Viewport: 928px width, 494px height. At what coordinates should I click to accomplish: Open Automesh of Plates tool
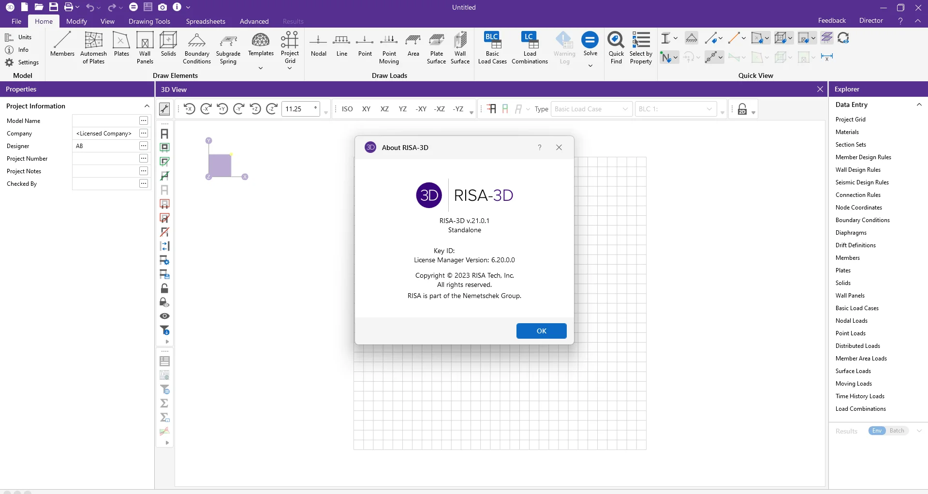pos(93,48)
